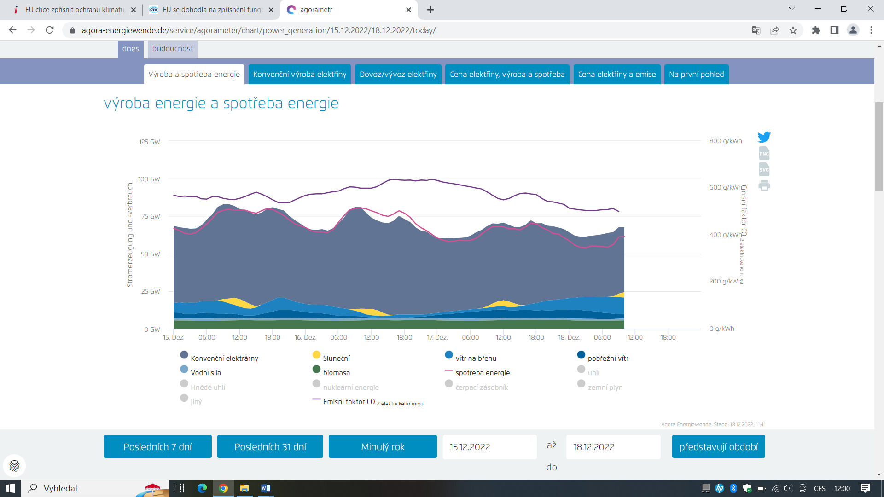Click the Google Translate page icon

pos(756,30)
